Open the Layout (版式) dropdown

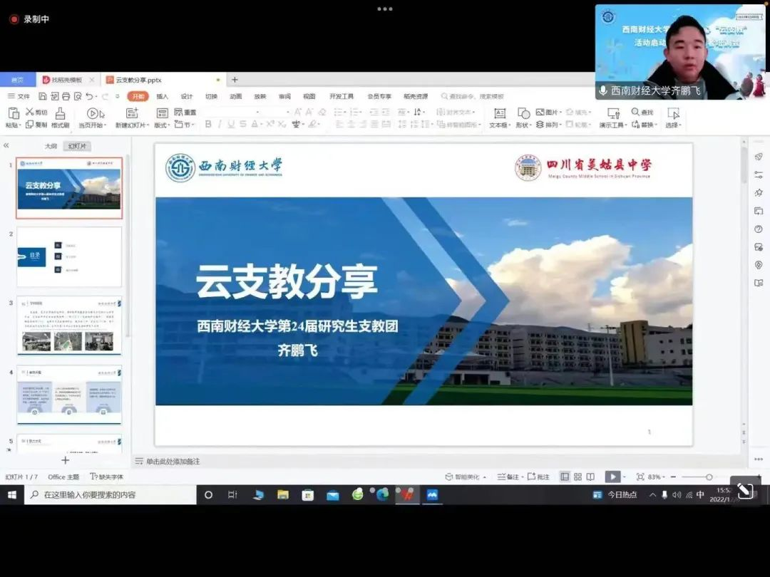(161, 125)
